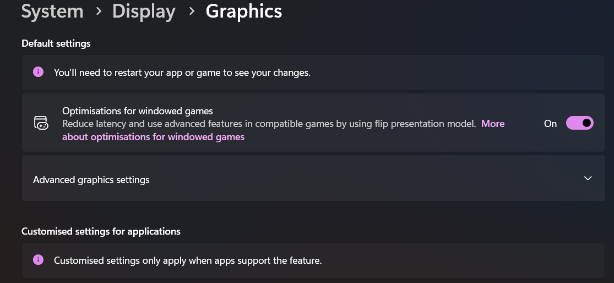
Task: Click Optimisations for windowed games title
Action: (138, 111)
